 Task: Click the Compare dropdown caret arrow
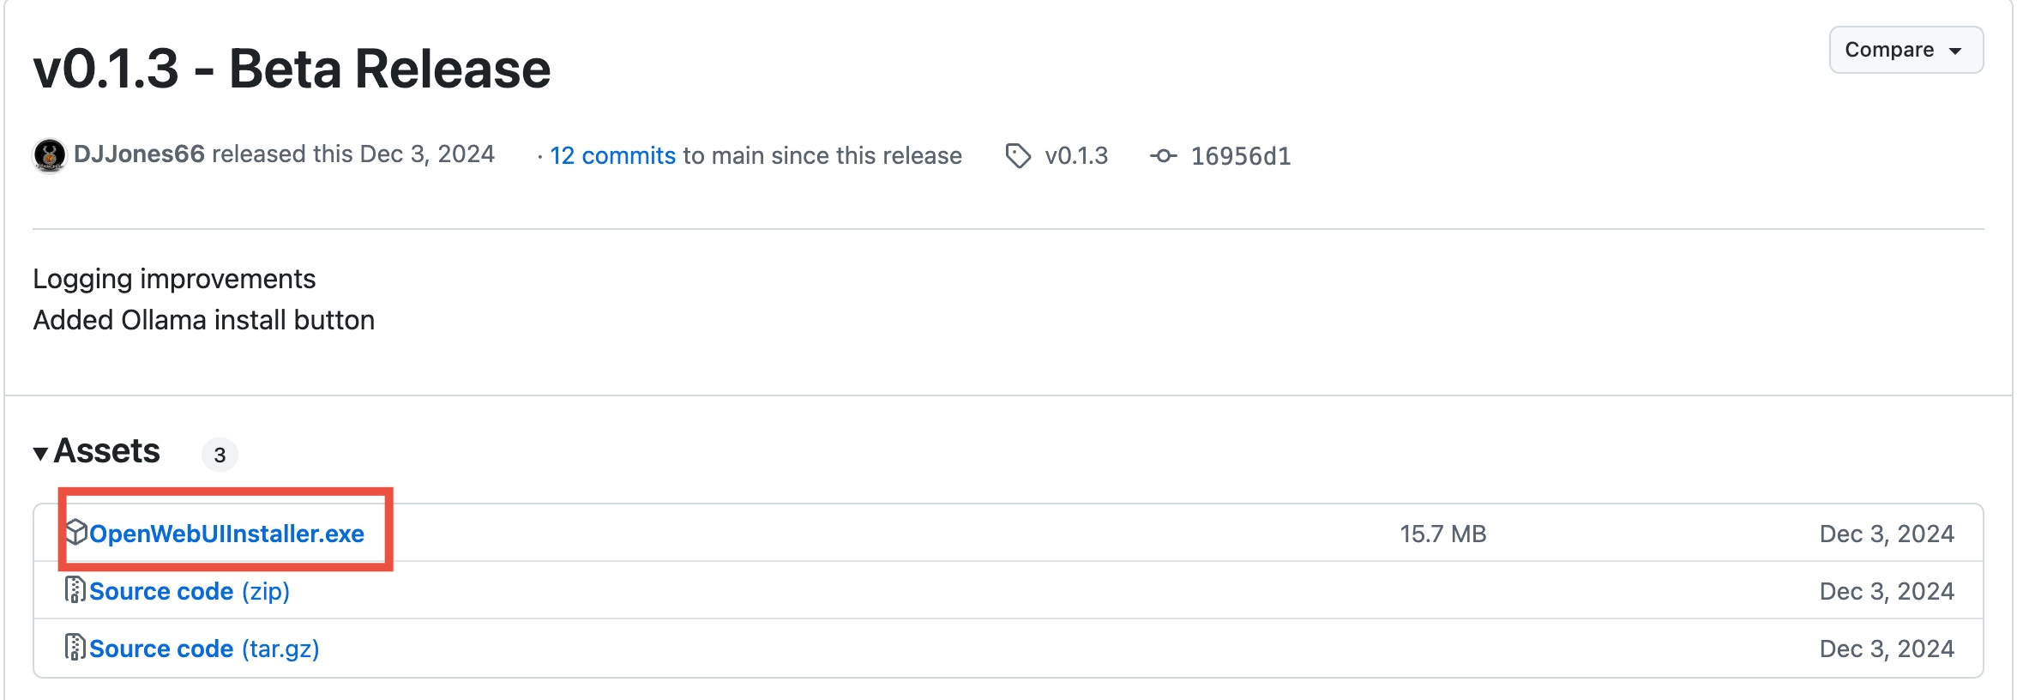tap(1955, 51)
